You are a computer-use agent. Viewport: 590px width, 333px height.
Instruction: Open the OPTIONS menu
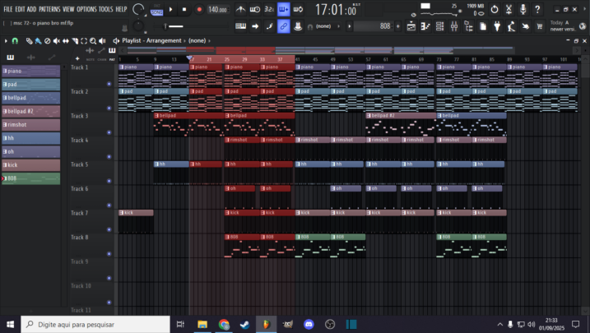[x=87, y=9]
